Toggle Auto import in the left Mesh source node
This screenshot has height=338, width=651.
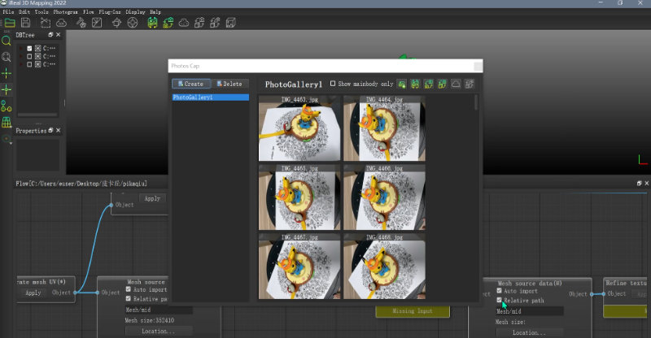(x=129, y=289)
